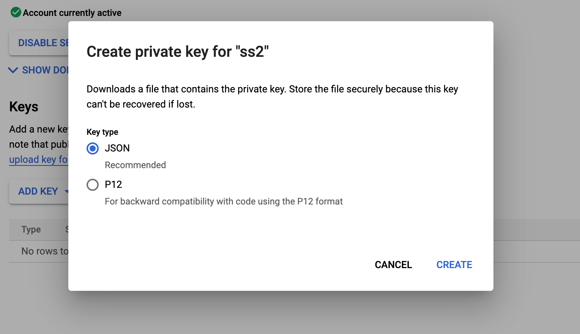Viewport: 580px width, 334px height.
Task: Click the Keys section heading
Action: tap(23, 107)
